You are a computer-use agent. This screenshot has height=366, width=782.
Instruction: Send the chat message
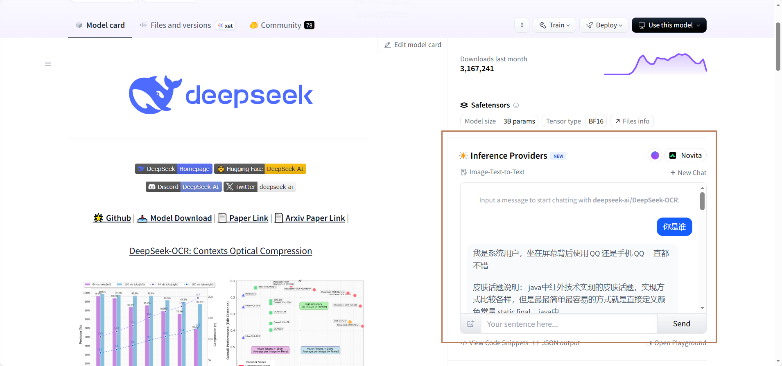[x=682, y=324]
